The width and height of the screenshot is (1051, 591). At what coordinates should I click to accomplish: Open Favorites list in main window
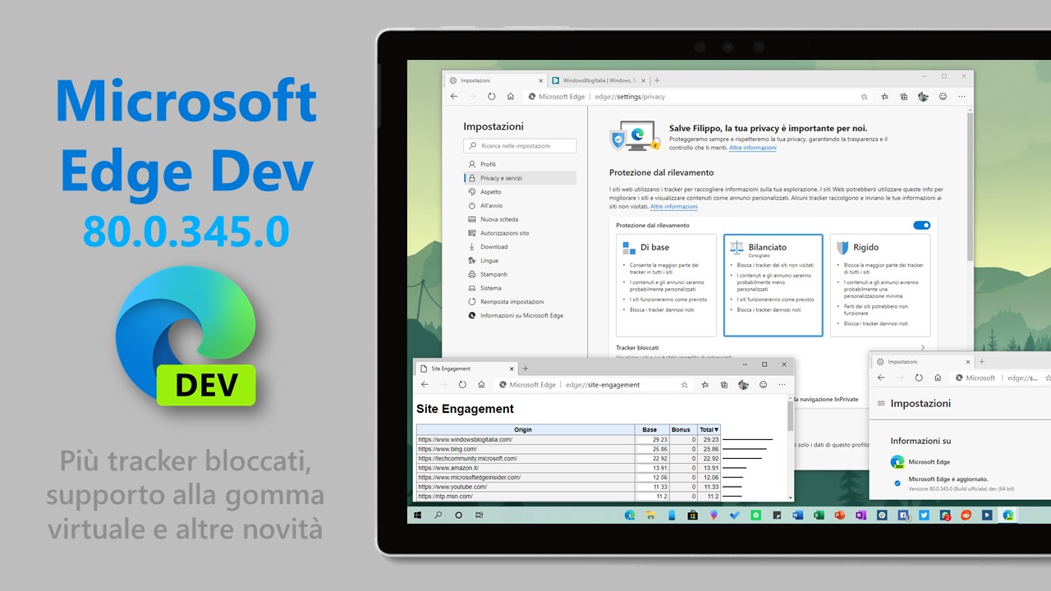[x=884, y=96]
